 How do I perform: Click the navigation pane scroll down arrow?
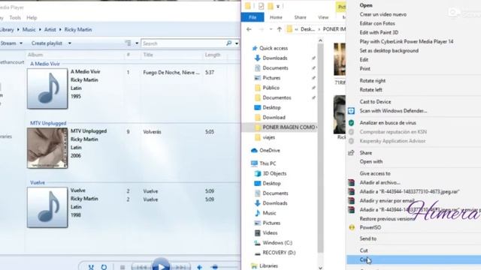[x=320, y=268]
